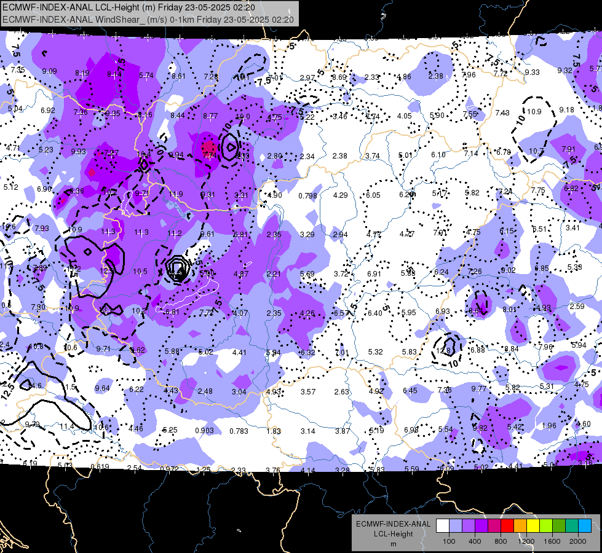This screenshot has height=553, width=602.
Task: Click the white swatch in the LCL-Height legend
Action: click(443, 526)
